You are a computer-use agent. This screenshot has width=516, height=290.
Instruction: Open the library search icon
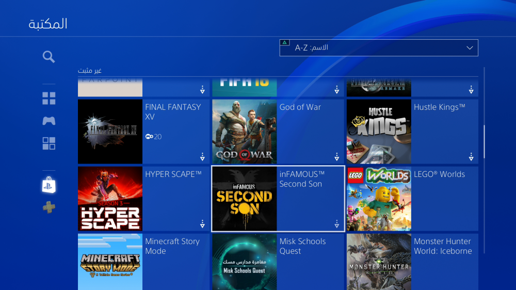tap(49, 57)
